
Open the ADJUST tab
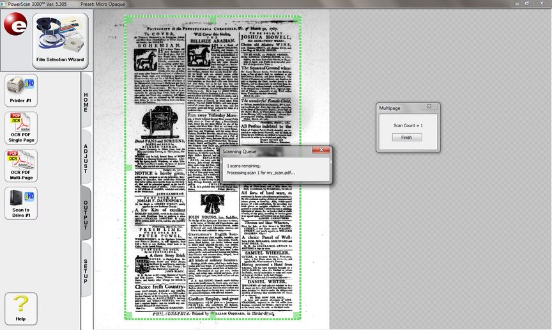(x=87, y=159)
